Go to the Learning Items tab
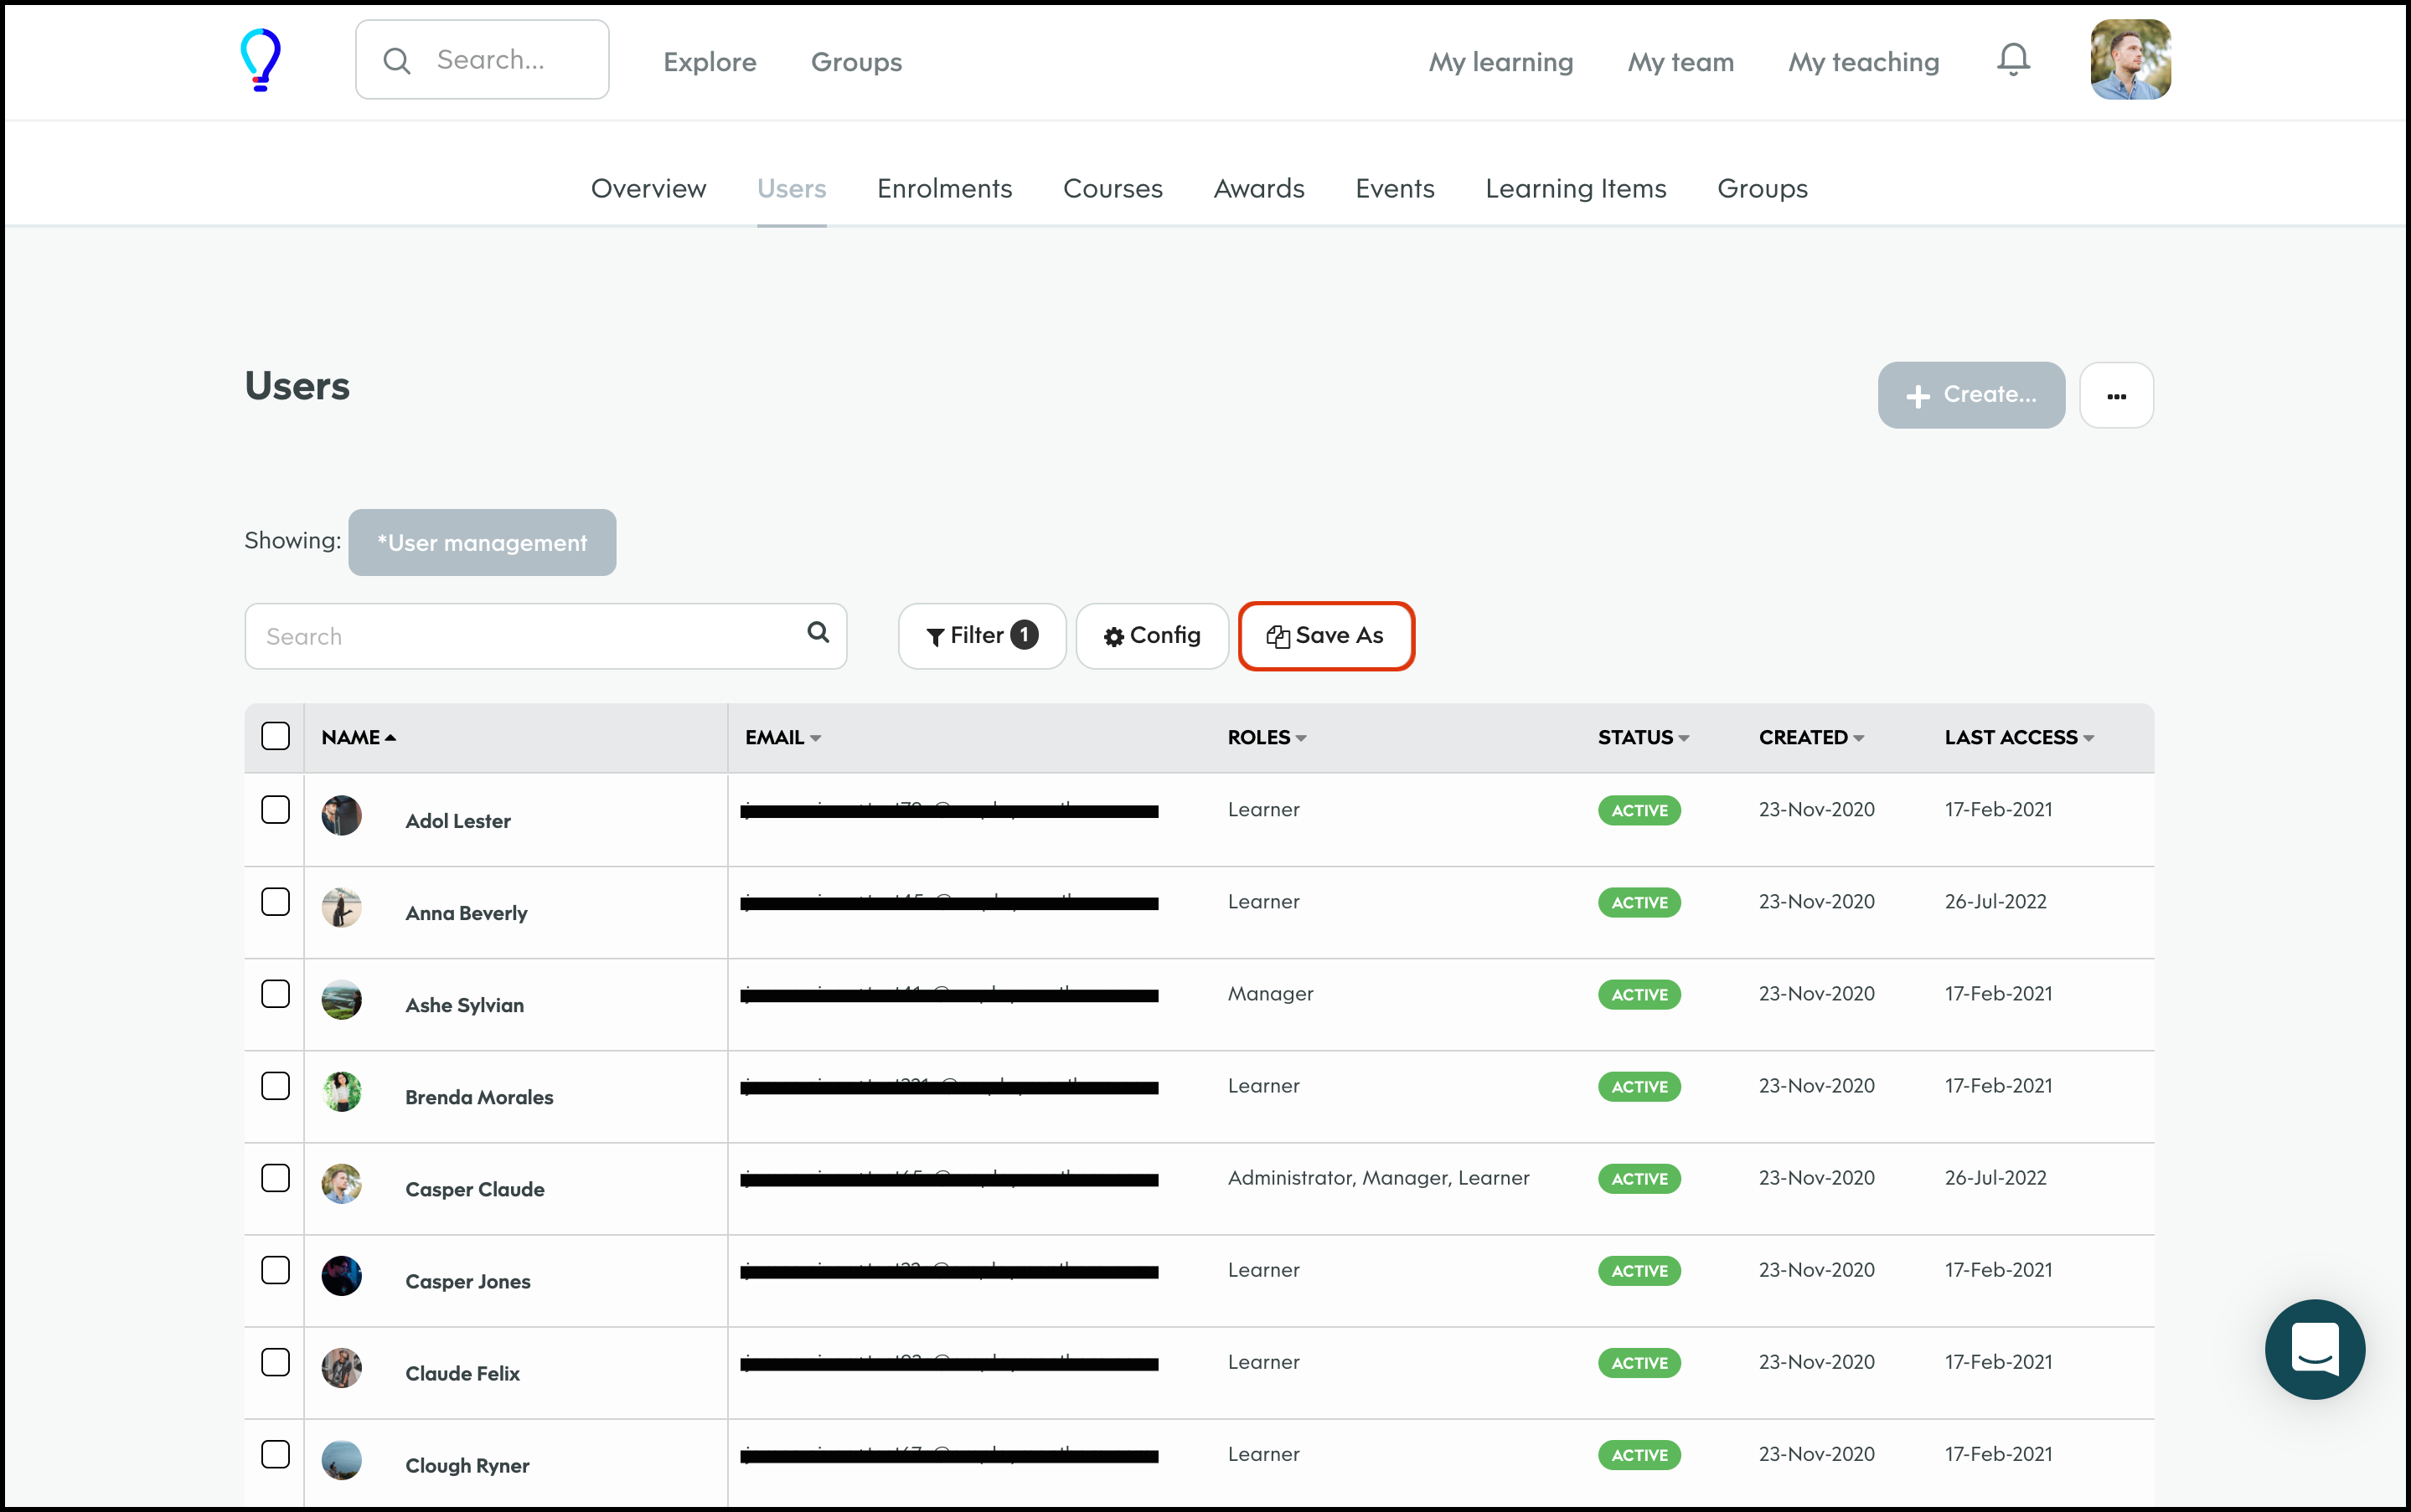 tap(1576, 189)
